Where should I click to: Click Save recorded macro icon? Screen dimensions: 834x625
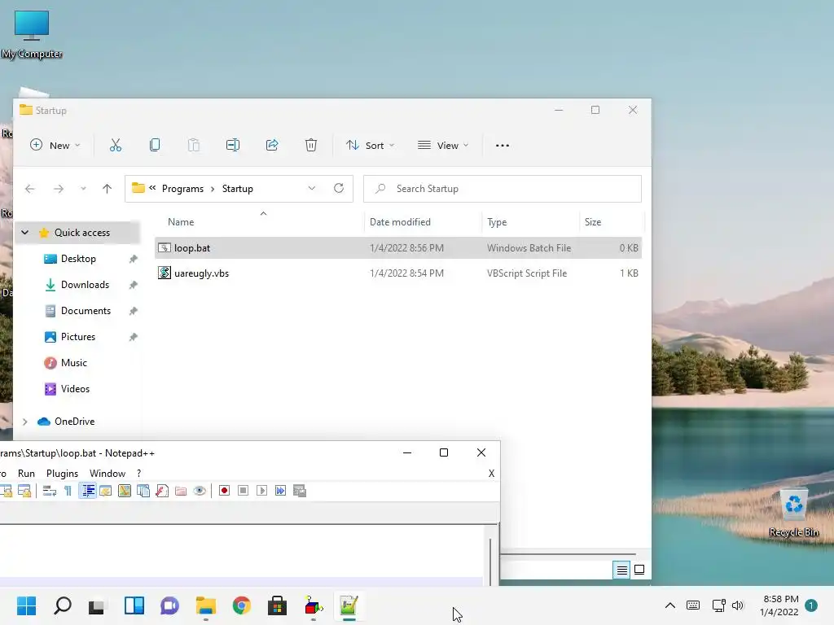point(300,491)
